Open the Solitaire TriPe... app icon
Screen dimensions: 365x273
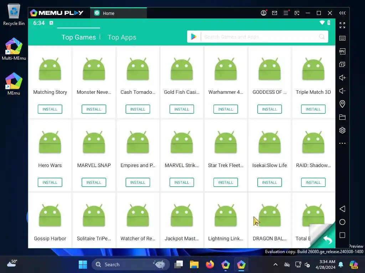pos(94,215)
